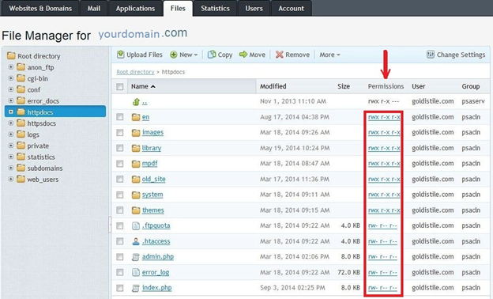The height and width of the screenshot is (299, 493).
Task: Expand the subdomains tree node
Action: pos(11,168)
